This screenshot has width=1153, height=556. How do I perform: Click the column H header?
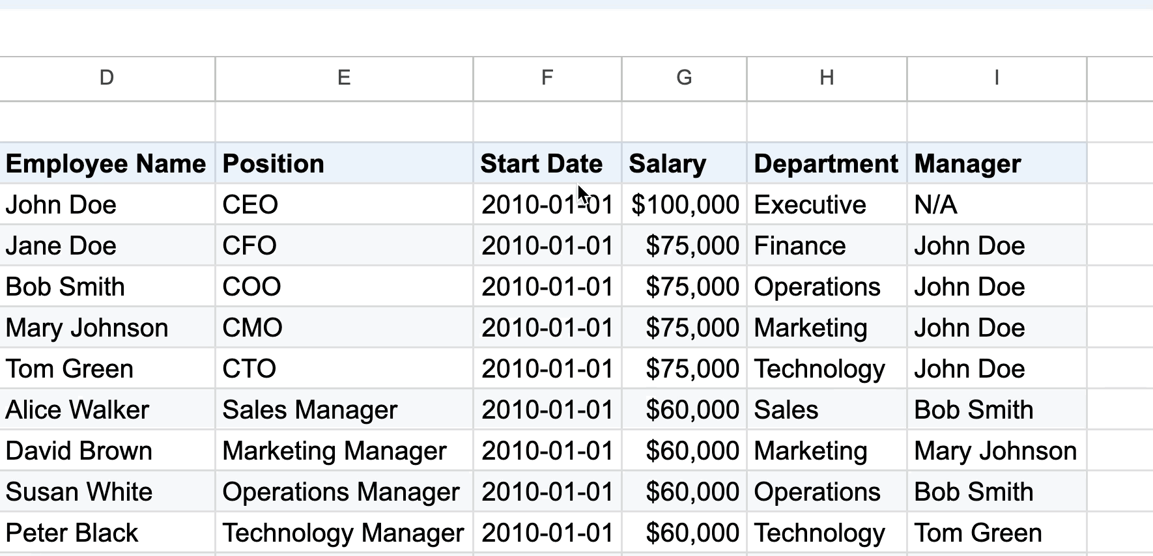[827, 78]
